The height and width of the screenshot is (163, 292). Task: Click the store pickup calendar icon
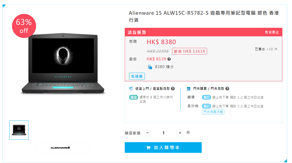point(189,89)
